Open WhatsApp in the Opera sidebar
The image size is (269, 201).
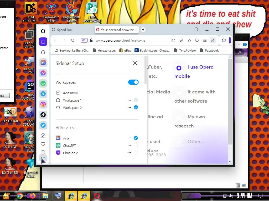pos(43,83)
